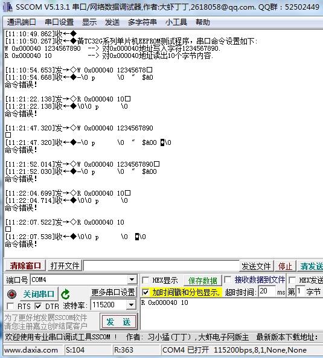Open the 串口设置 menu

tap(59, 22)
